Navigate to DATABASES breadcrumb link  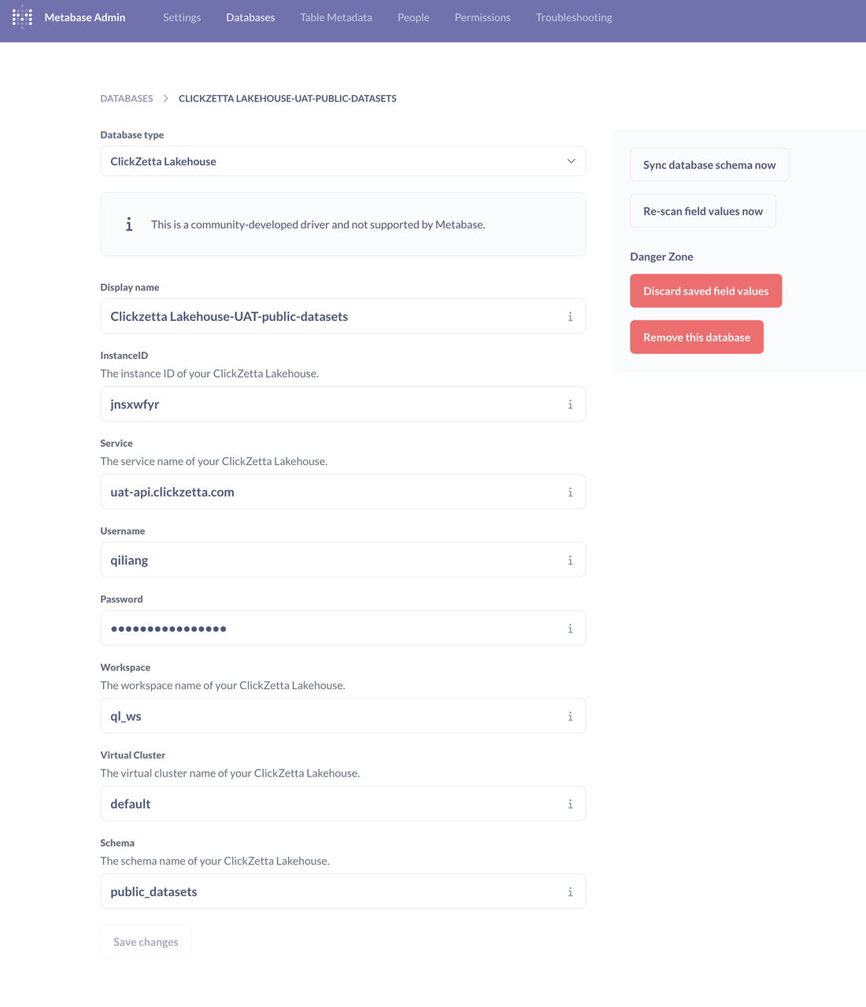pos(127,98)
